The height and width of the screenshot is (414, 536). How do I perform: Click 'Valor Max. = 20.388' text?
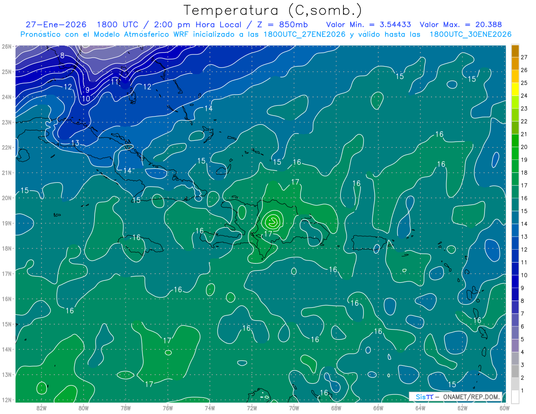461,25
